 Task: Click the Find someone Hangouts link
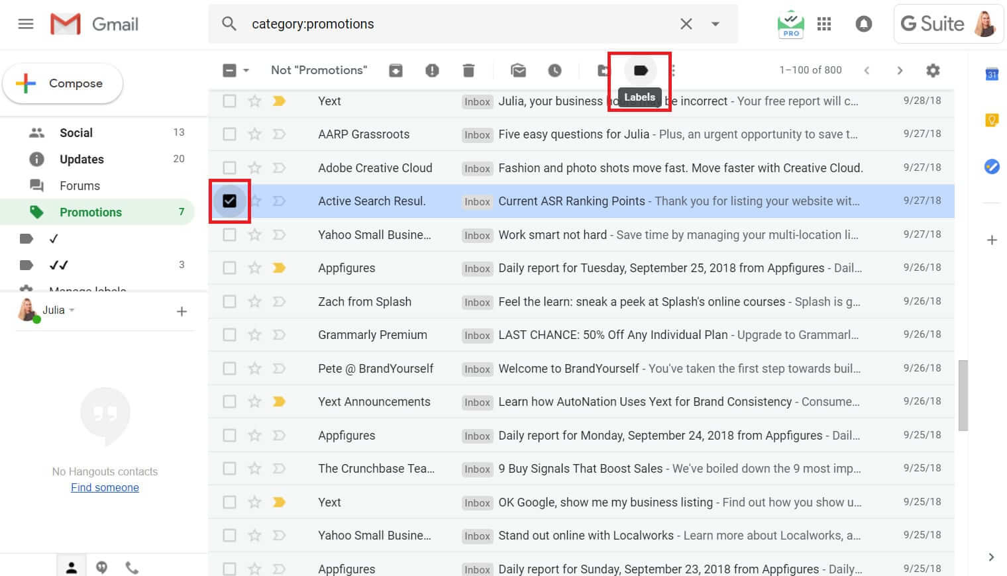pyautogui.click(x=105, y=487)
